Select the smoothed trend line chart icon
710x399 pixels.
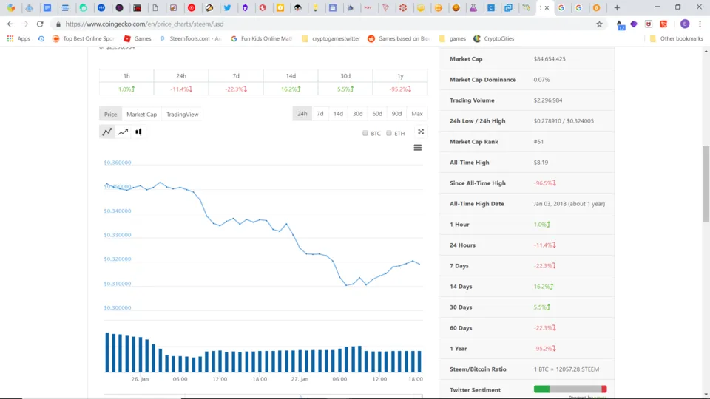click(x=123, y=132)
